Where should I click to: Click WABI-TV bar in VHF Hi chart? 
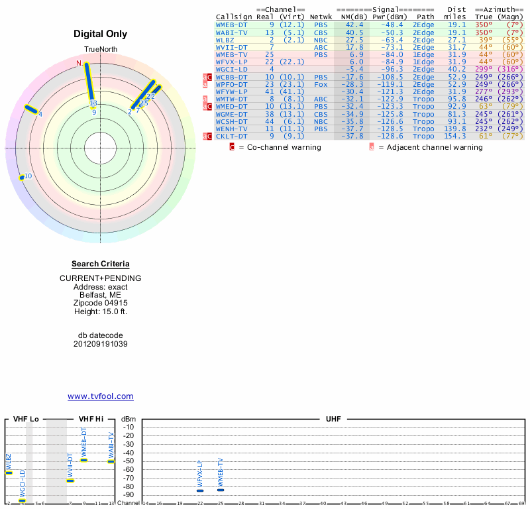click(x=111, y=461)
